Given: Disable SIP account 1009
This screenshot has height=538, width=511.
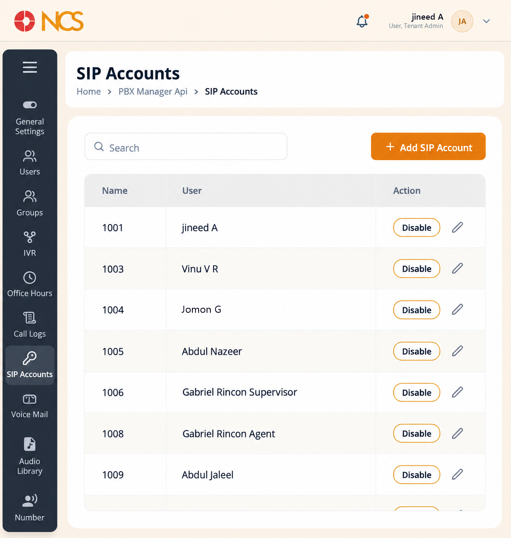Looking at the screenshot, I should click(416, 475).
